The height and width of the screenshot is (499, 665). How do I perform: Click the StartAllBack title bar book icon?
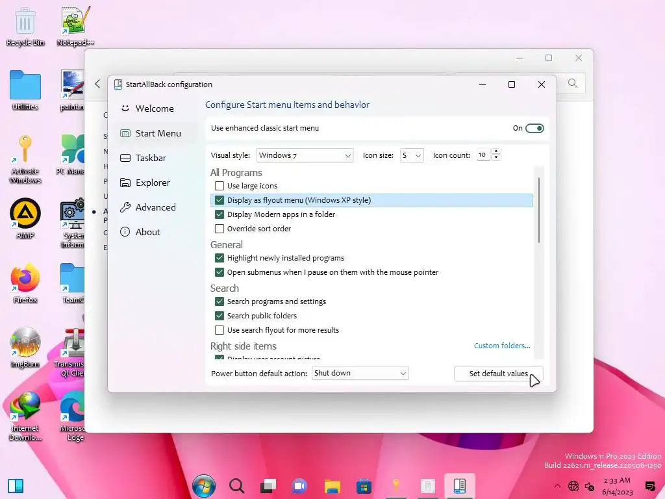118,84
